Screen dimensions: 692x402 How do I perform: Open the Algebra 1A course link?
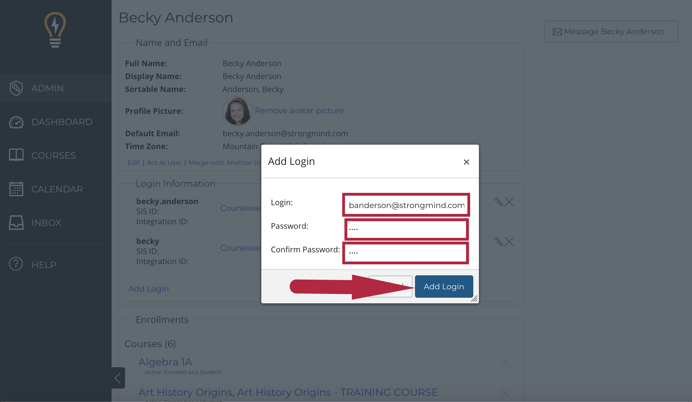click(x=165, y=362)
